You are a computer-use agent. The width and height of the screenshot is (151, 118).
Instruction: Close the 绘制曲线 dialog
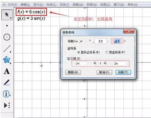coord(129,31)
